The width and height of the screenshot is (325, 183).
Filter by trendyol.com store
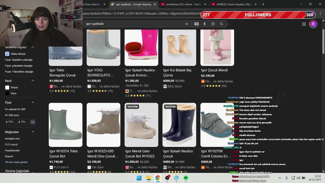coord(12,139)
